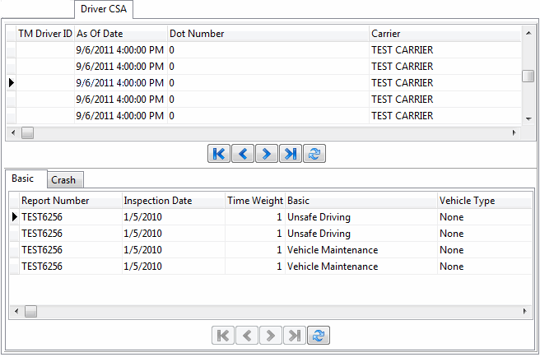Go to first record in upper navigator

point(219,154)
